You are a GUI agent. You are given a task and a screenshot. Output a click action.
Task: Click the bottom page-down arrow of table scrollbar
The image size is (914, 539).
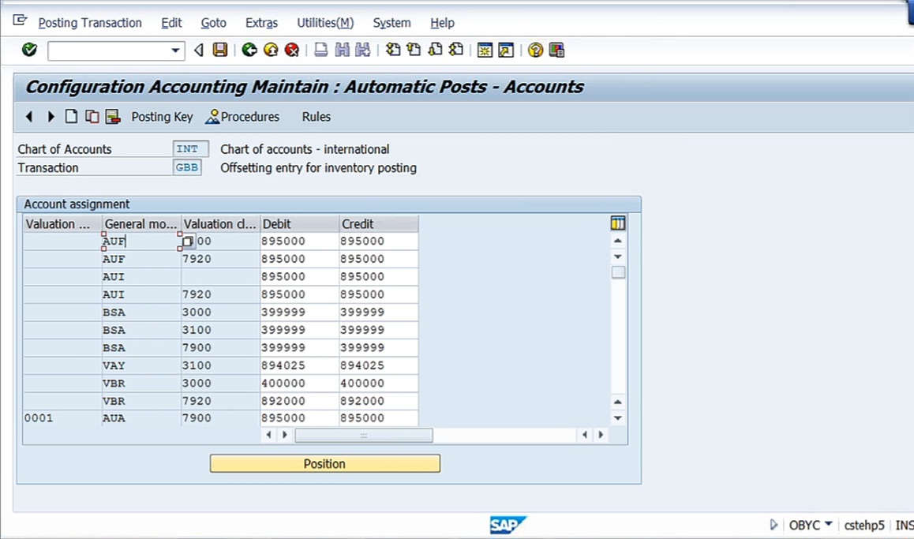point(618,417)
